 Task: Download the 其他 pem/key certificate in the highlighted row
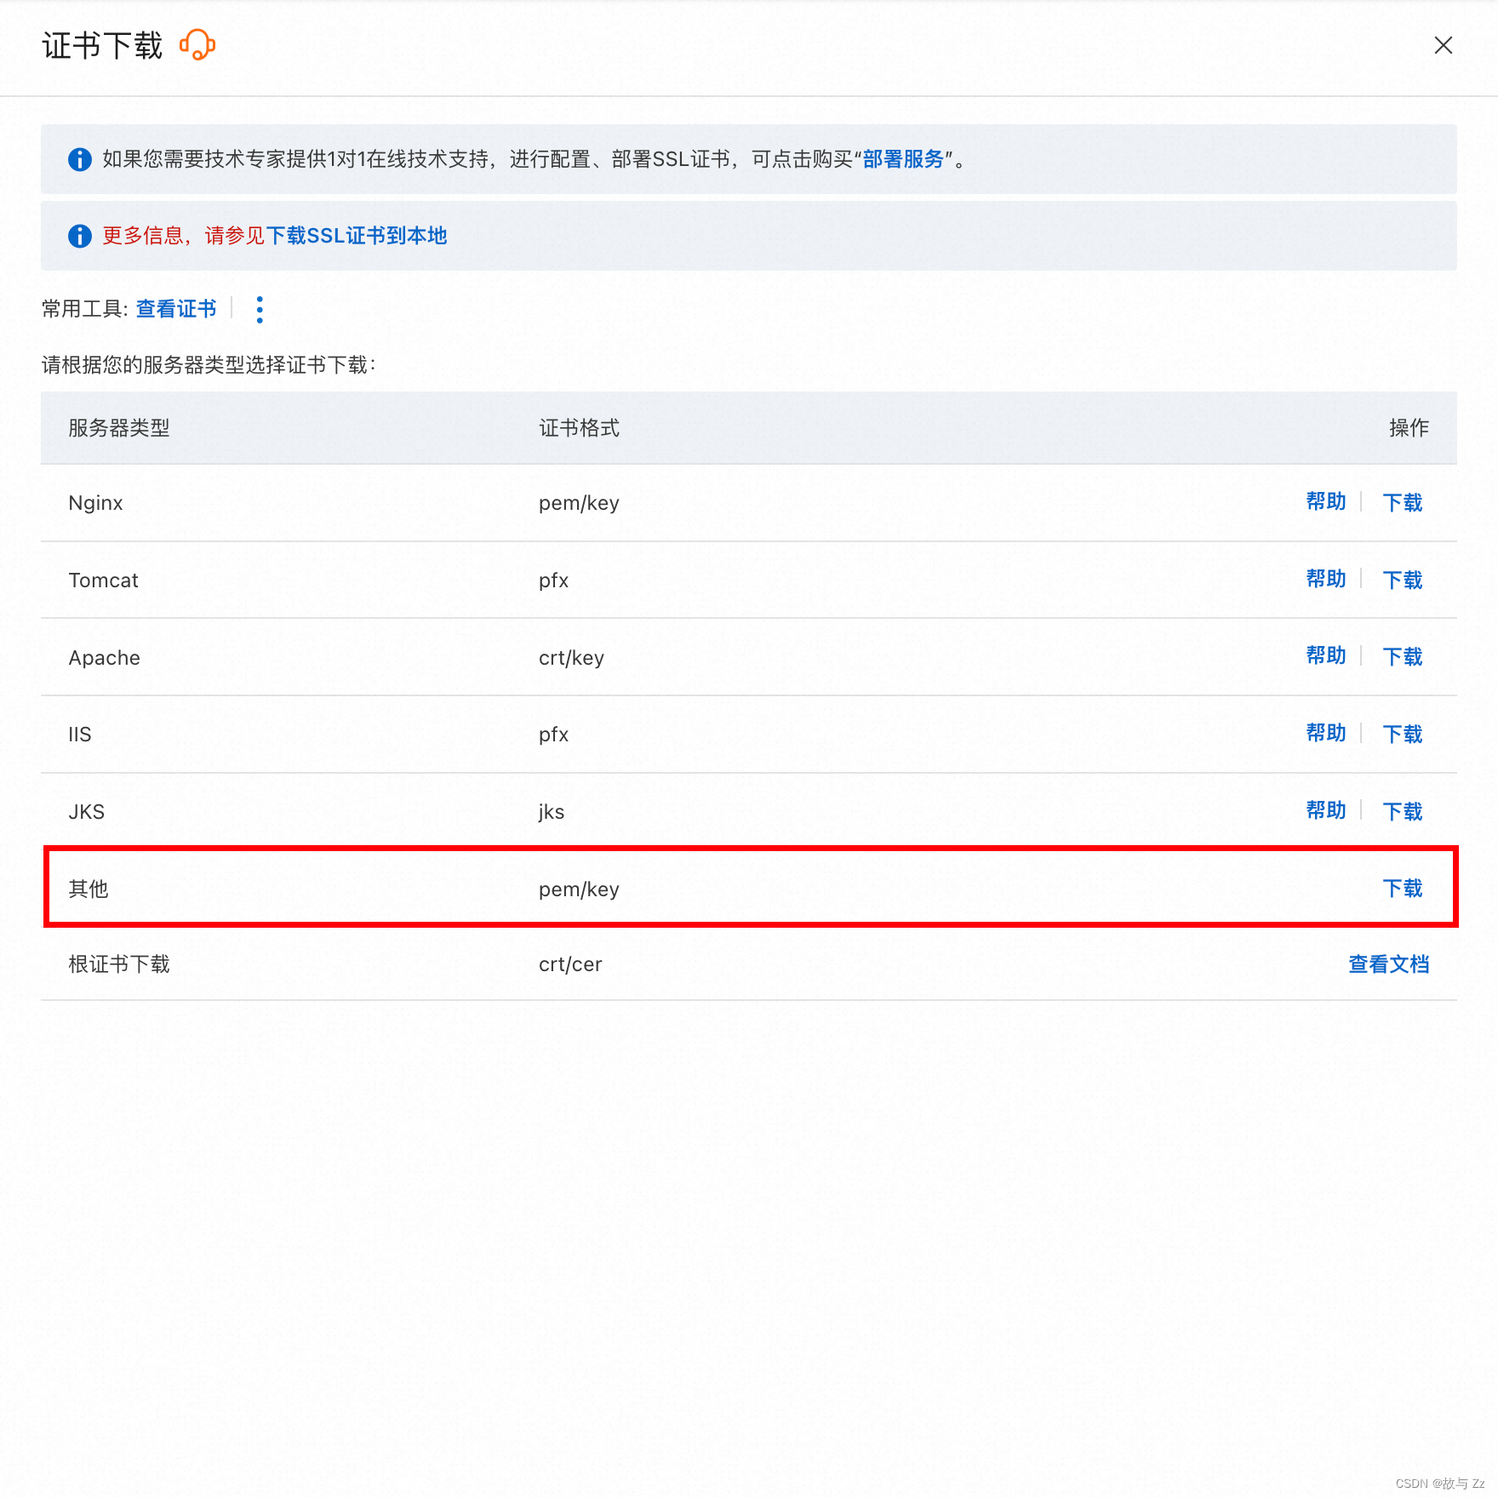1403,888
